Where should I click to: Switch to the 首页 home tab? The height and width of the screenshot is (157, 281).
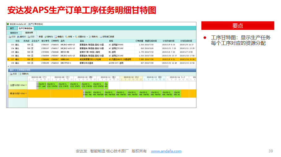point(11,28)
